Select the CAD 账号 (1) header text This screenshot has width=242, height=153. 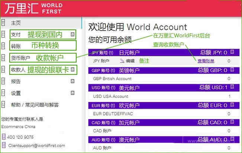tap(103, 123)
